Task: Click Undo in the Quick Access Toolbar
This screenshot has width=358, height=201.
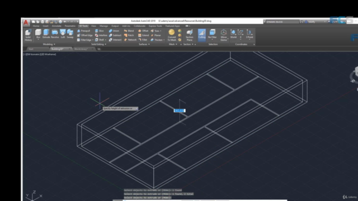Action: coord(65,22)
